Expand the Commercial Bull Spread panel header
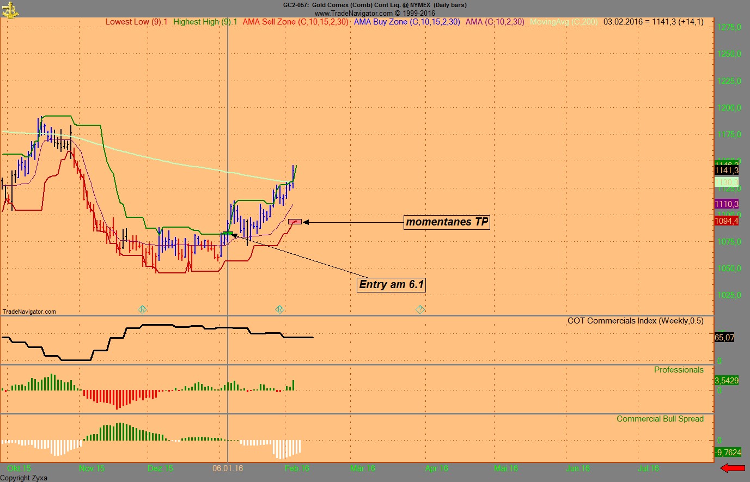This screenshot has height=482, width=750. (x=660, y=419)
